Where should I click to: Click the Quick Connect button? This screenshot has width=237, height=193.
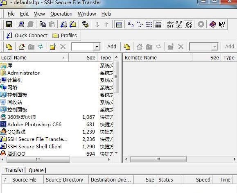(27, 36)
